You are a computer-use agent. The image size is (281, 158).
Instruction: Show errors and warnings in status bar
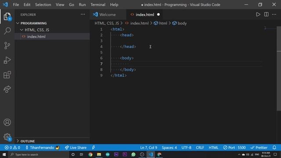coord(12,147)
